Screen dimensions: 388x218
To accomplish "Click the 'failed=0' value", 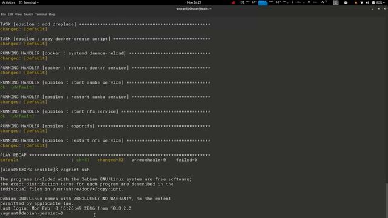I will click(x=187, y=160).
